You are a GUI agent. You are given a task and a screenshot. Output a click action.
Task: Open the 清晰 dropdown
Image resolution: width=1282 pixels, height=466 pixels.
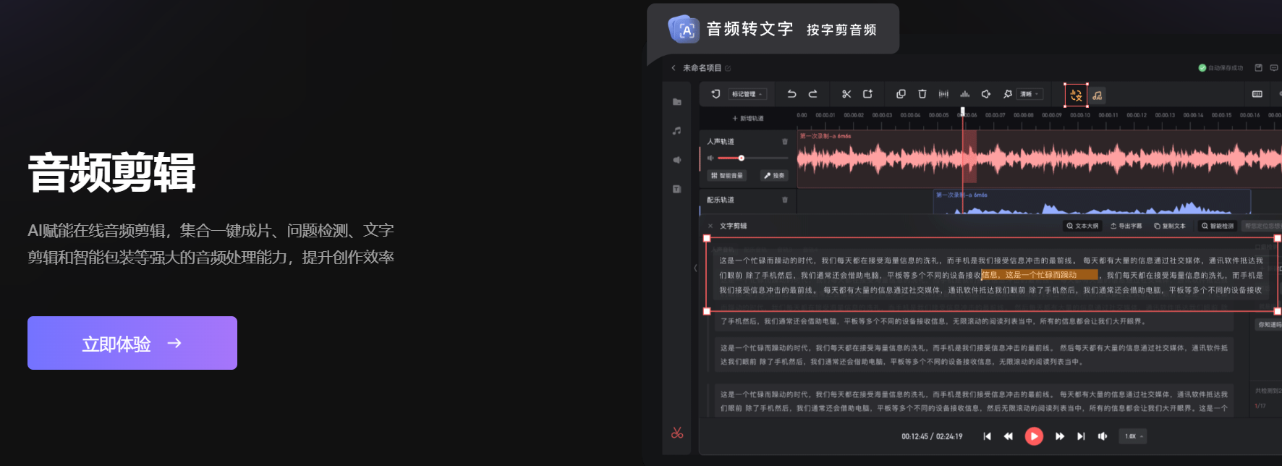[1030, 94]
